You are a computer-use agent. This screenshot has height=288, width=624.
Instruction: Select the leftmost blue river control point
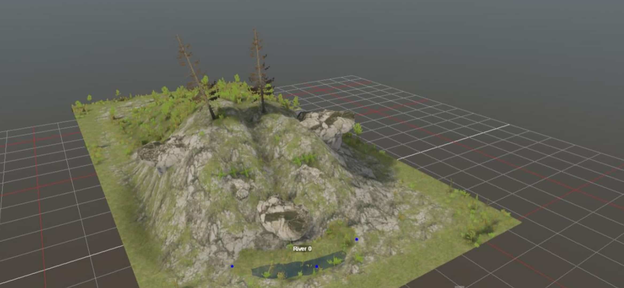coord(232,266)
